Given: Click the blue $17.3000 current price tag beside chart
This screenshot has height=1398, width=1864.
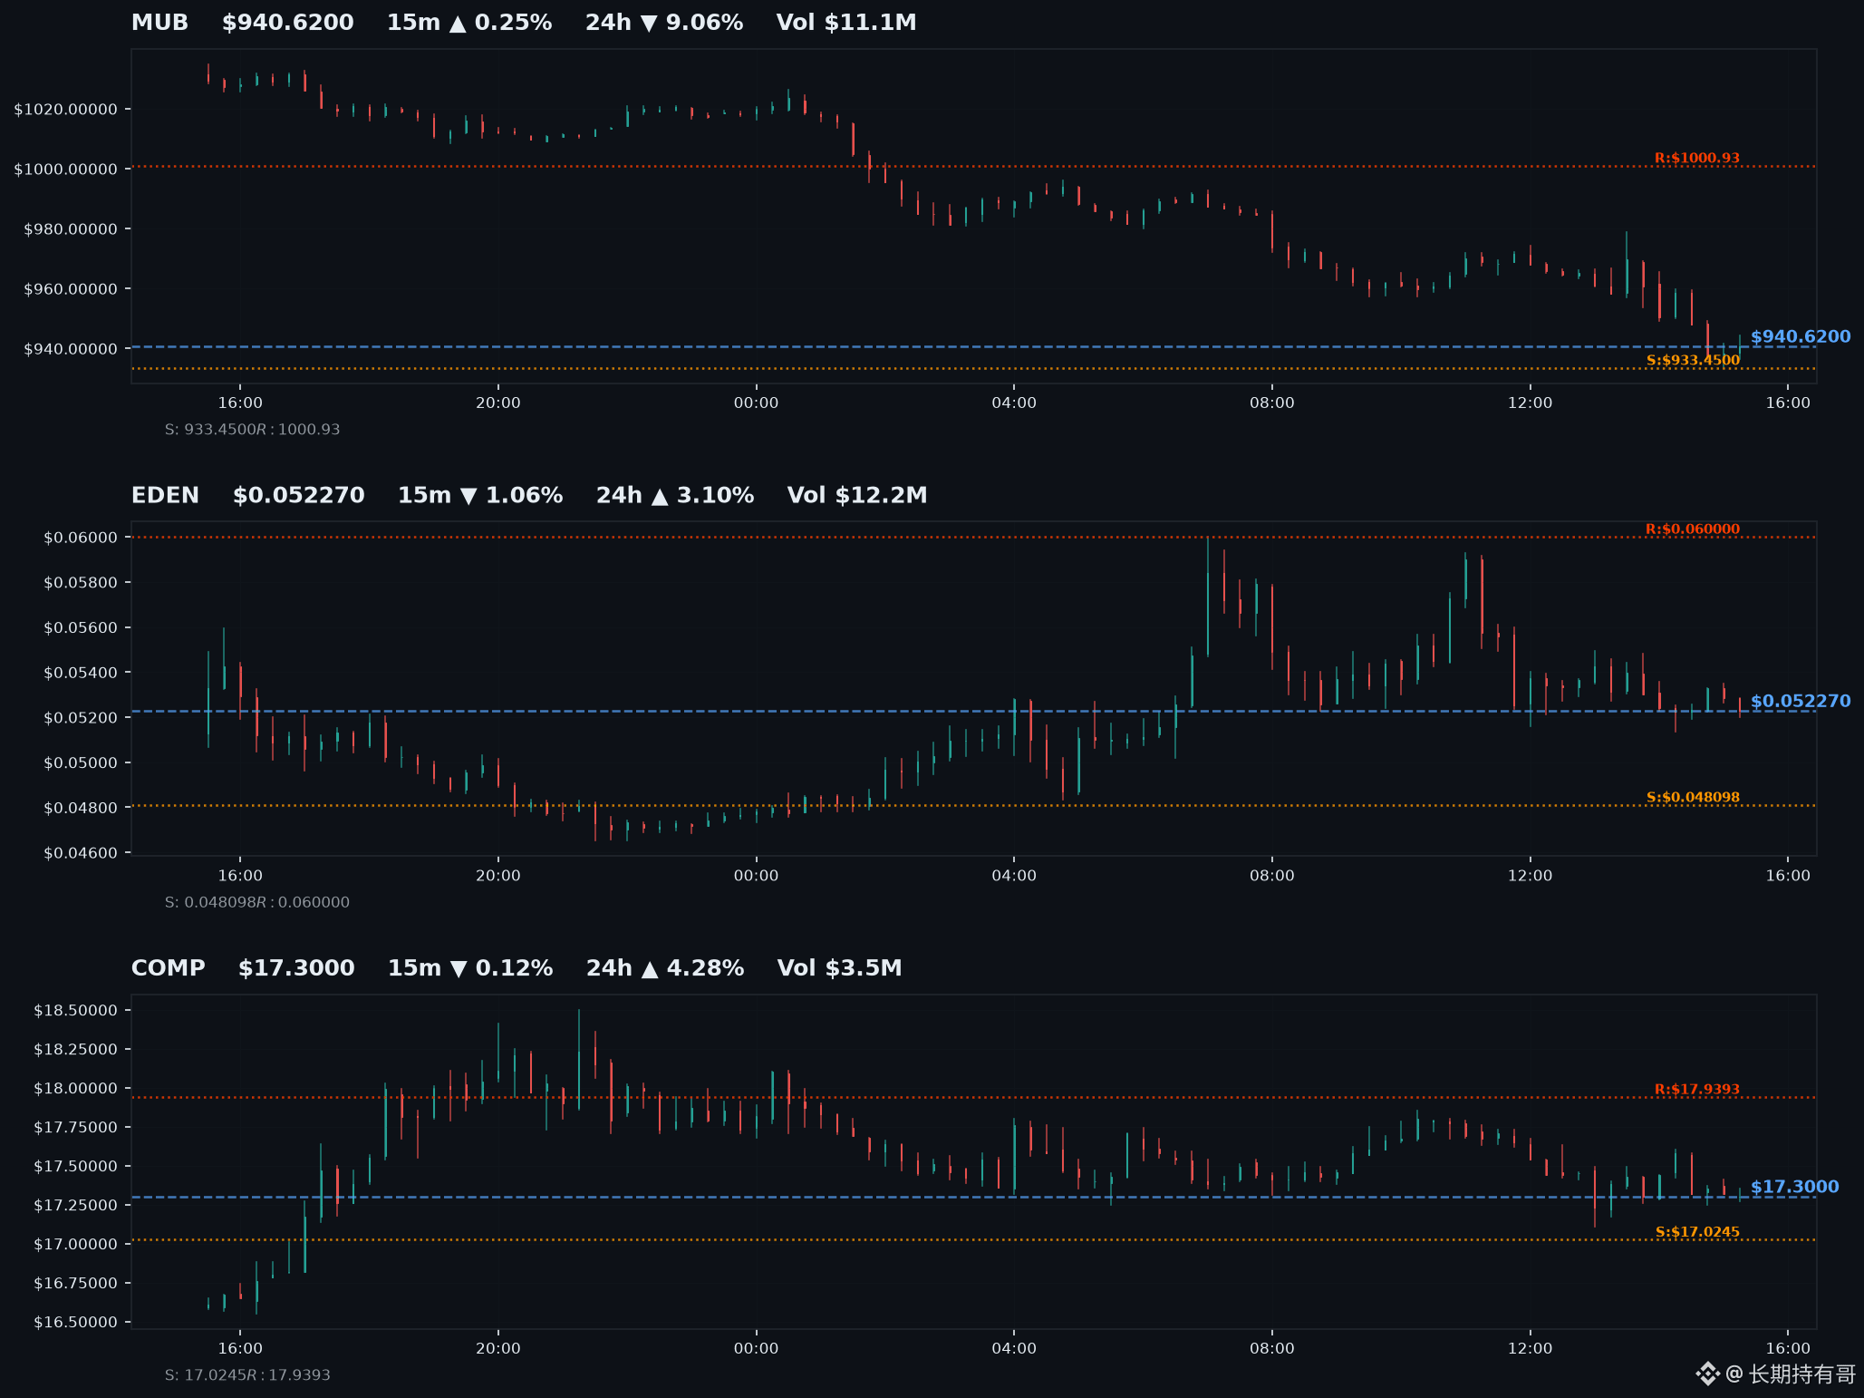Looking at the screenshot, I should 1795,1187.
